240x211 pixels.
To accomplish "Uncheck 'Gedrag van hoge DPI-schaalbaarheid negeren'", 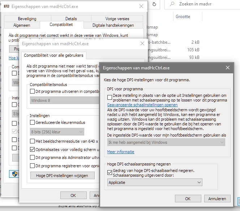I will (x=110, y=172).
